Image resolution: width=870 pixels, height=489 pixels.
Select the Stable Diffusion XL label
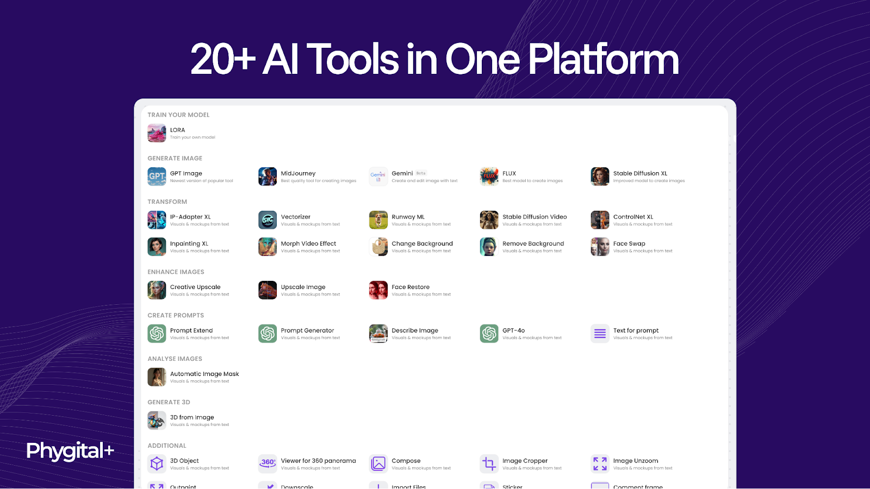tap(640, 174)
